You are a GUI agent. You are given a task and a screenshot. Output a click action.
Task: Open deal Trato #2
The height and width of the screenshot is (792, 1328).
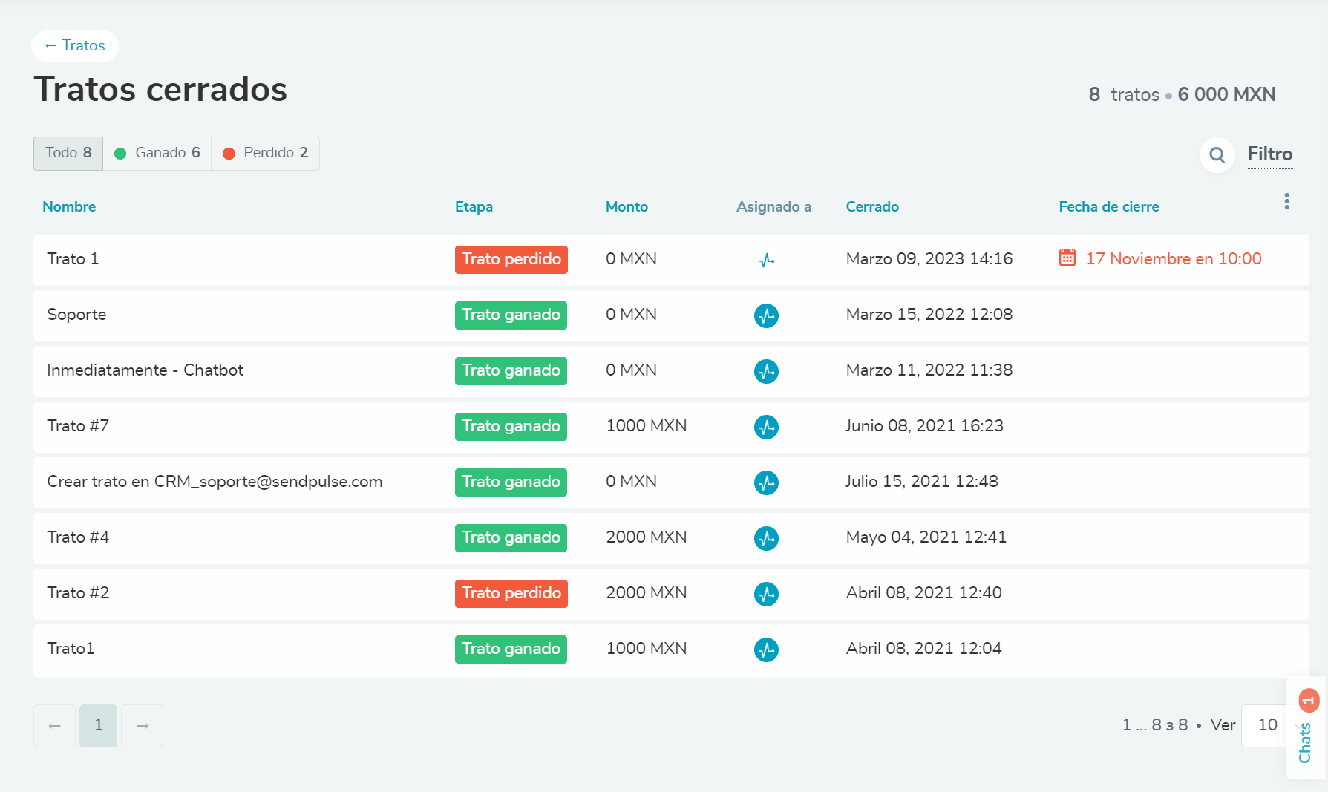[78, 592]
